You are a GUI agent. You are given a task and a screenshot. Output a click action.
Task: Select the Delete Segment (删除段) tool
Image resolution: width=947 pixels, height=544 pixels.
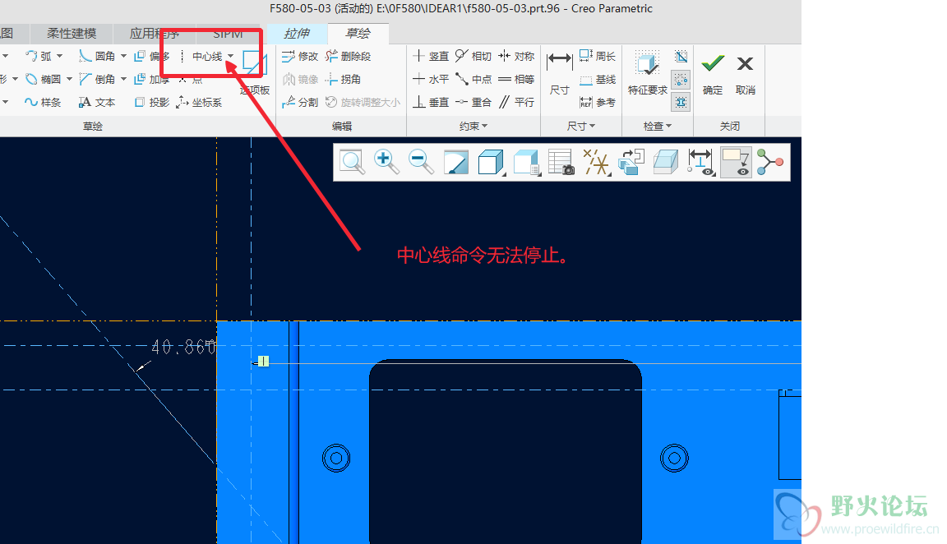(348, 56)
